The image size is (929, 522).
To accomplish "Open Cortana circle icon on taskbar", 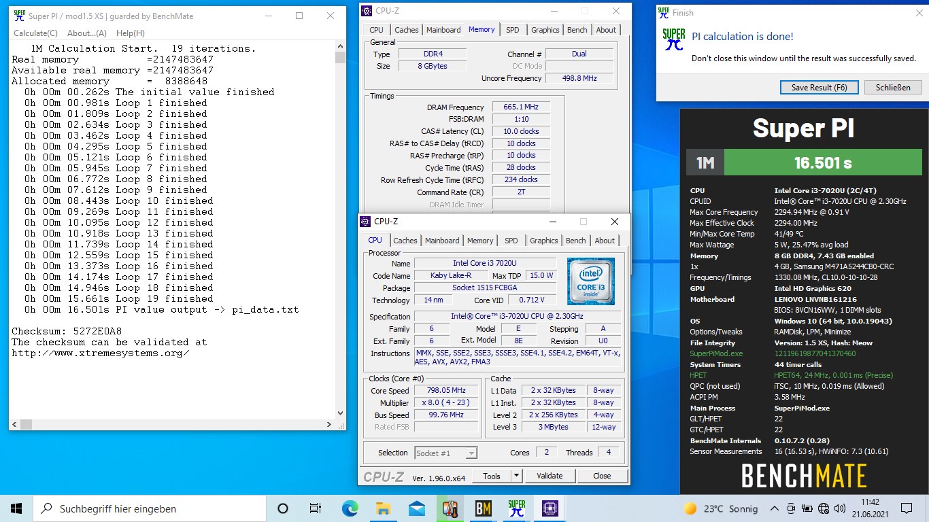I will click(283, 508).
